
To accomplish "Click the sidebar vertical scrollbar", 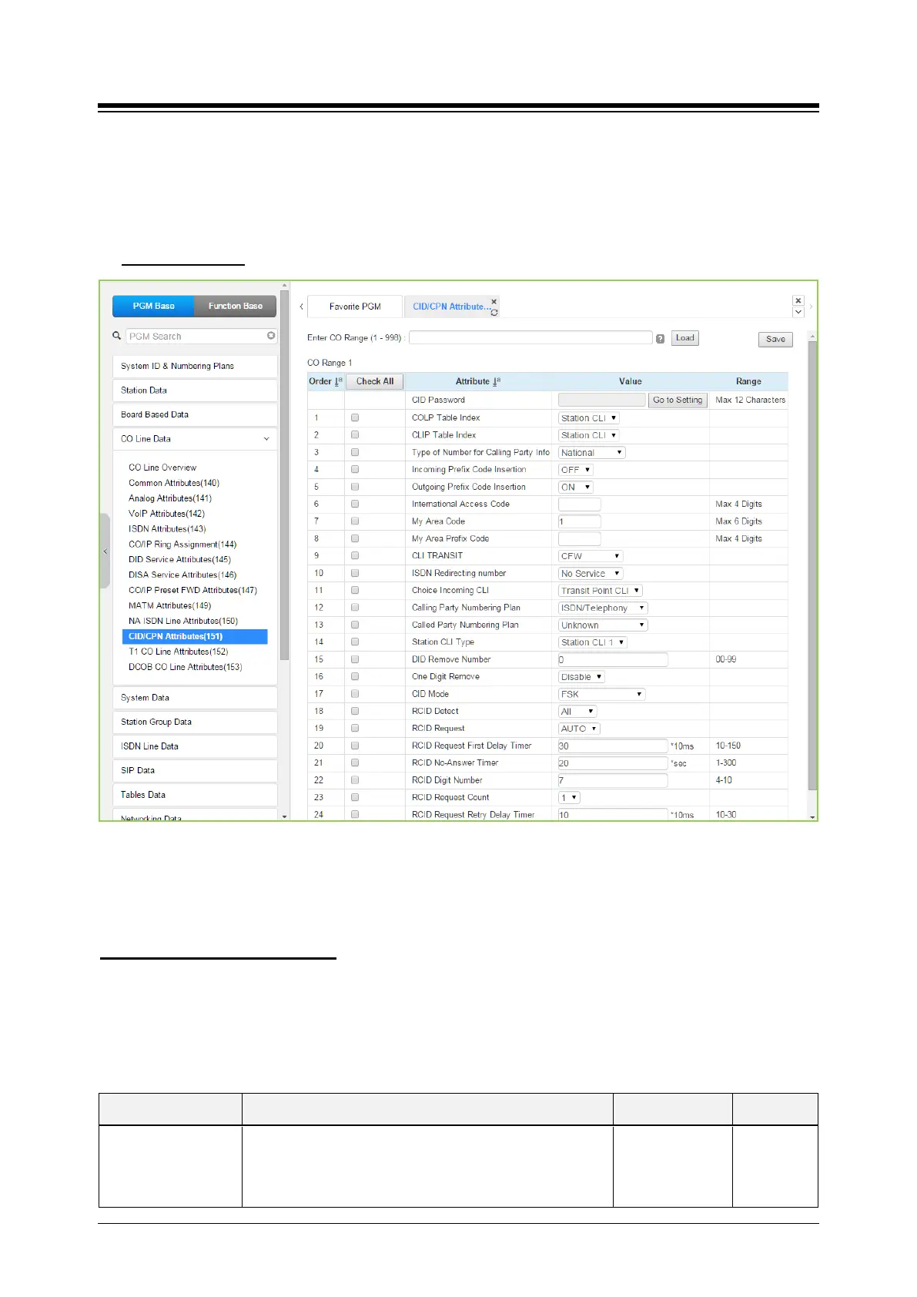I will pos(285,474).
